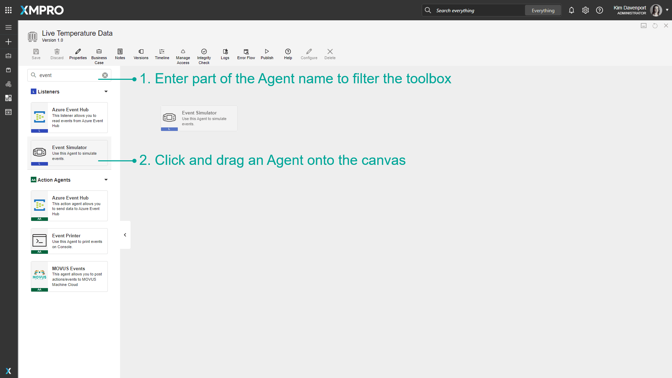Open the apps grid in the top-left corner
Viewport: 672px width, 378px height.
(x=8, y=10)
